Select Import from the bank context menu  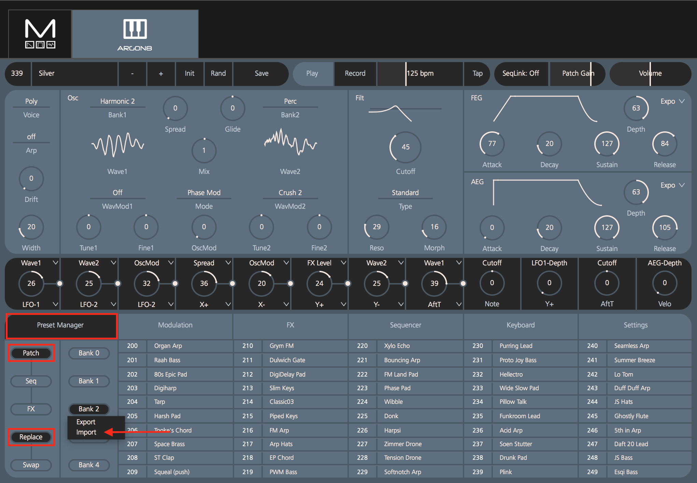[86, 432]
